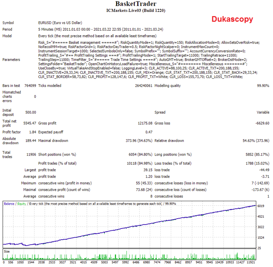Click the Bars in test value 764099
The height and width of the screenshot is (267, 273).
(x=30, y=86)
